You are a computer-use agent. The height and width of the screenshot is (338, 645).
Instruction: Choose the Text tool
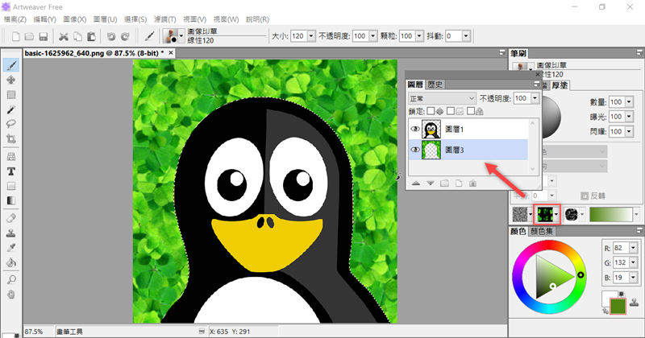tap(11, 171)
